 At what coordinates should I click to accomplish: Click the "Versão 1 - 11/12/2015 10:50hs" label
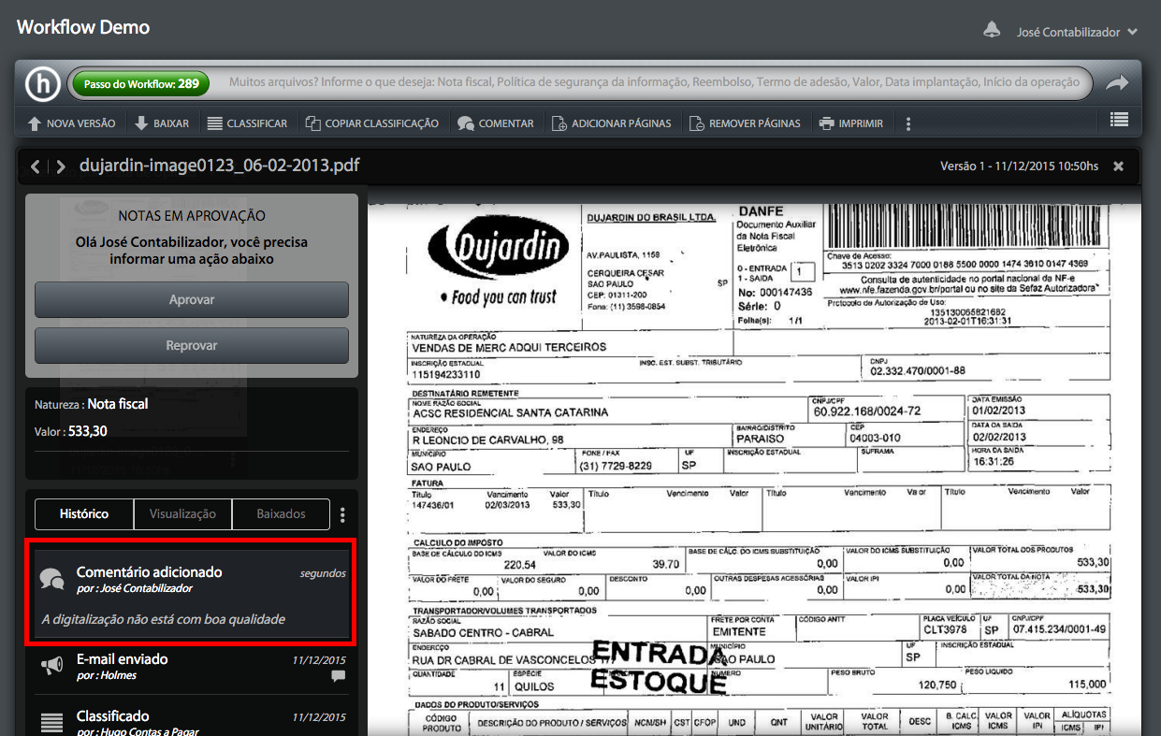point(1019,166)
